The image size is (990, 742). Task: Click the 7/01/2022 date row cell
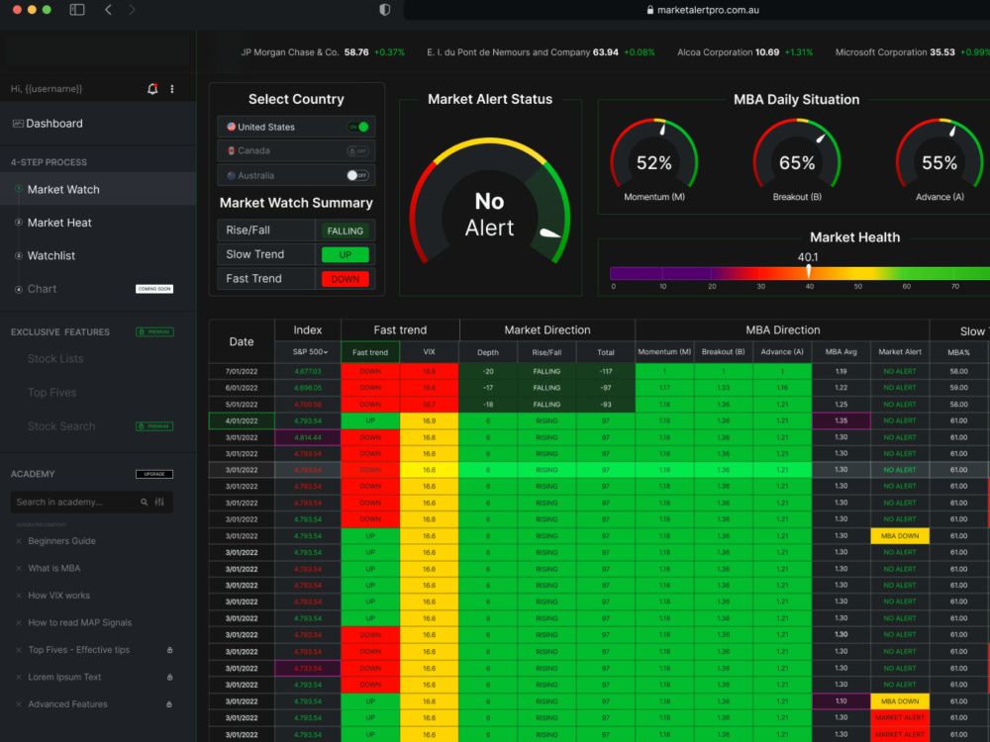click(242, 372)
